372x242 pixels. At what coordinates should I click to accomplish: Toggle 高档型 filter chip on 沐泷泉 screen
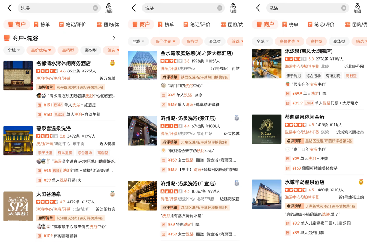pyautogui.click(x=316, y=41)
